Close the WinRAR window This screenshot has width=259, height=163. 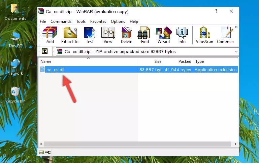tap(231, 11)
